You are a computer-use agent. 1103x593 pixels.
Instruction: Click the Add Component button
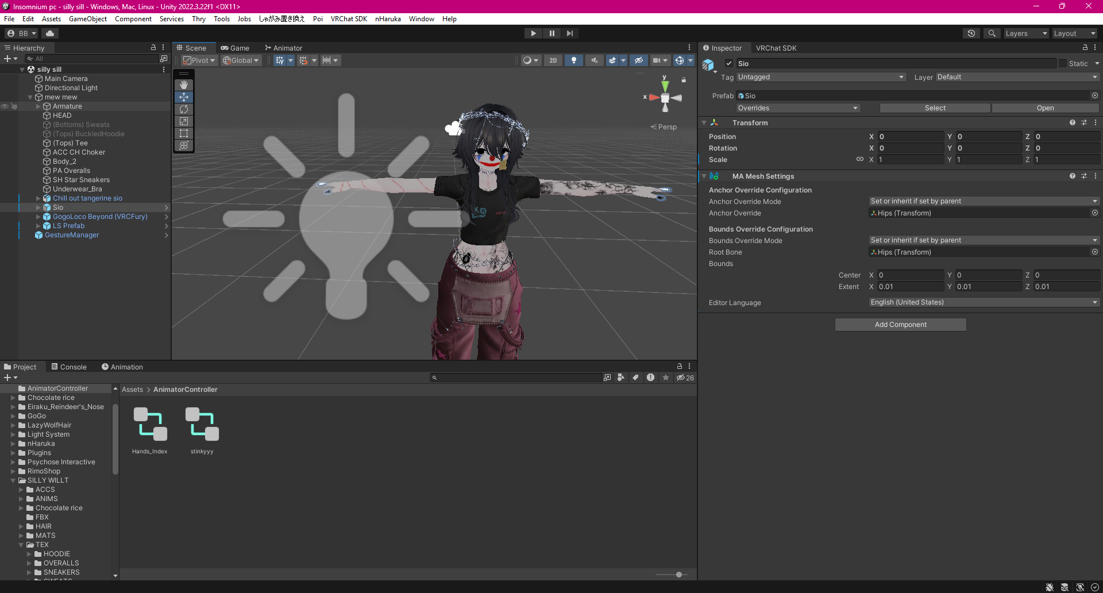coord(900,325)
